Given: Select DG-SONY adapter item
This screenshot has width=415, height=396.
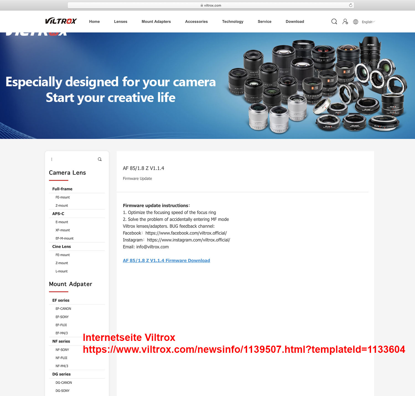Looking at the screenshot, I should (x=63, y=391).
